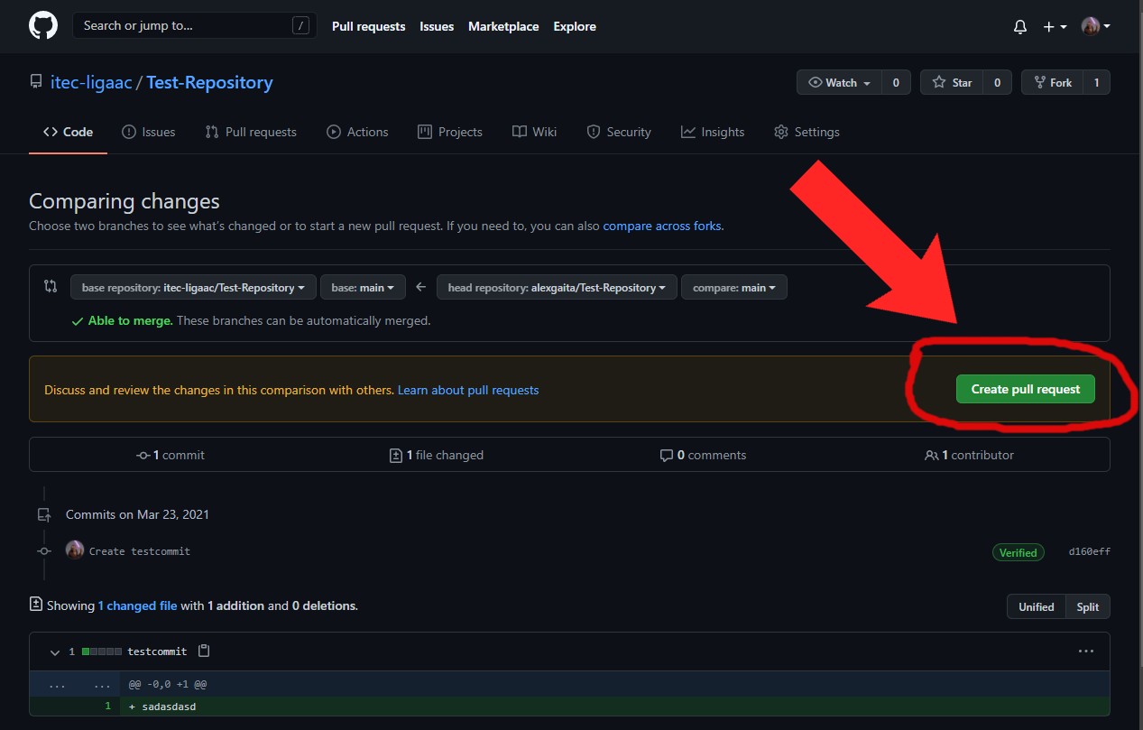This screenshot has width=1143, height=730.
Task: Open the notifications bell
Action: [1020, 27]
